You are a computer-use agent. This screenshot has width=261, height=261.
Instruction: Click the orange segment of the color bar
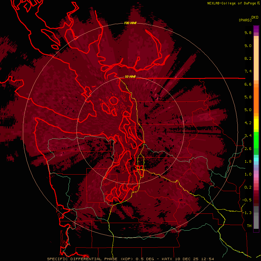(256, 100)
